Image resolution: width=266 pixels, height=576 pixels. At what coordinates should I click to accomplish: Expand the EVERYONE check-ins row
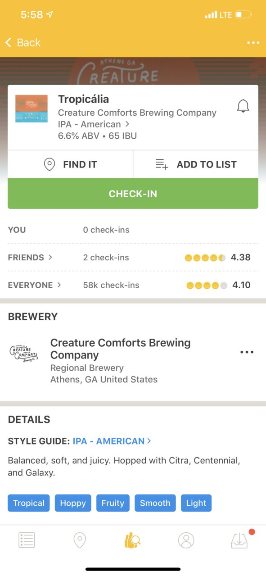click(133, 285)
